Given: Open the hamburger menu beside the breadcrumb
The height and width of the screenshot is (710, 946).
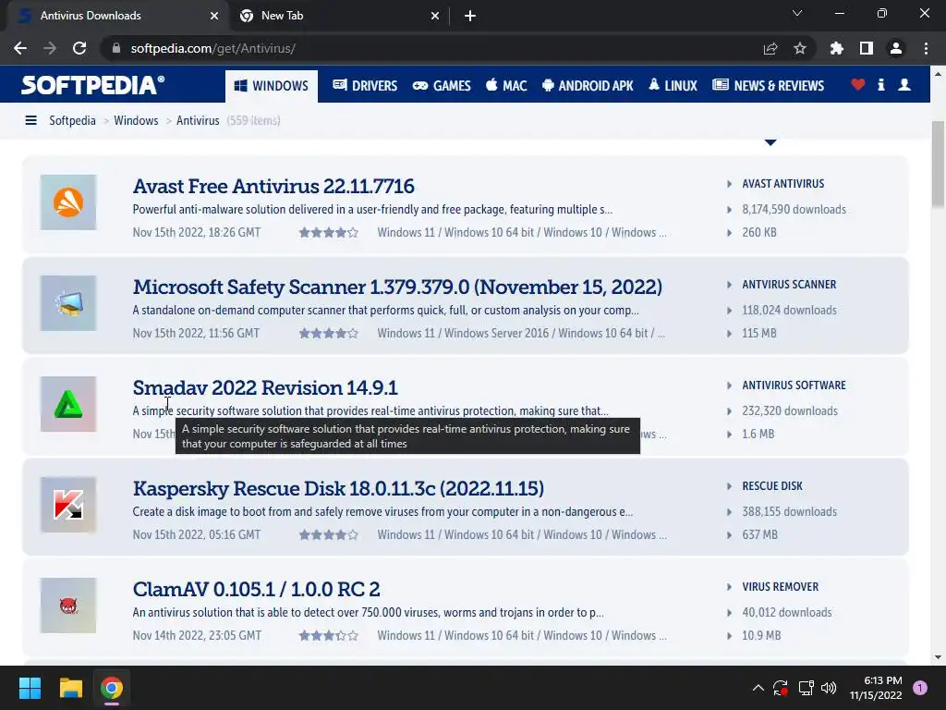Looking at the screenshot, I should pyautogui.click(x=30, y=121).
